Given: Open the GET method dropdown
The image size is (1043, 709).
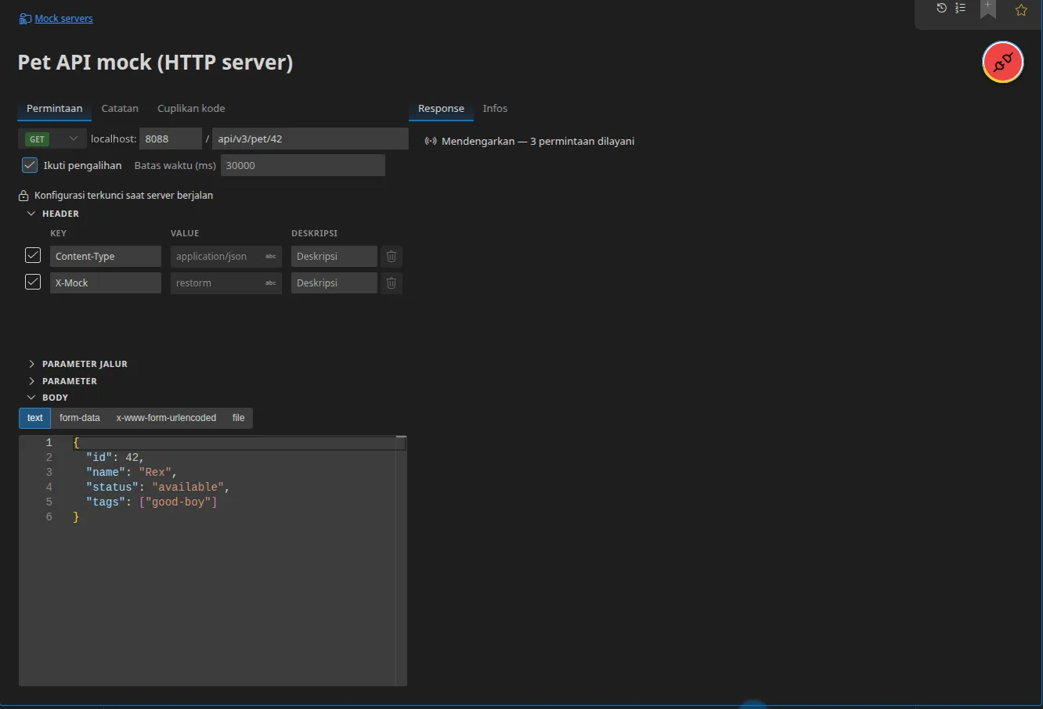Looking at the screenshot, I should tap(52, 139).
